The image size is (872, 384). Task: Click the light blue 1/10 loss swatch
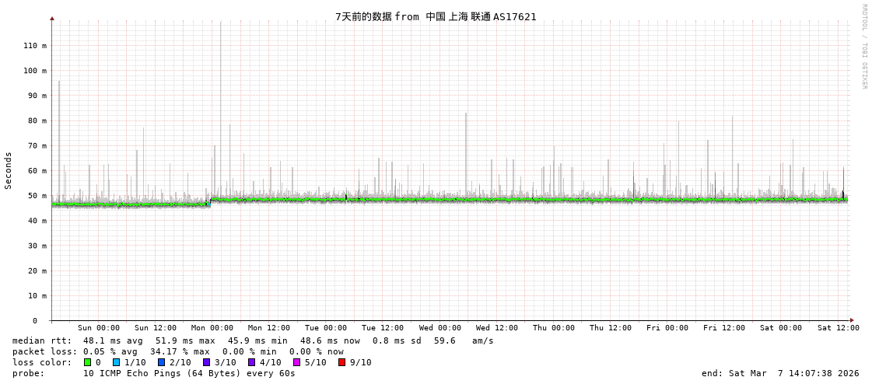pos(116,363)
